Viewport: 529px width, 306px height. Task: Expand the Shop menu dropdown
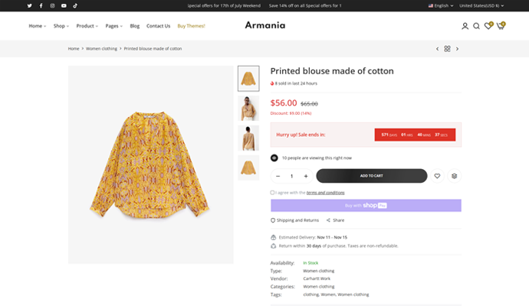click(x=61, y=26)
